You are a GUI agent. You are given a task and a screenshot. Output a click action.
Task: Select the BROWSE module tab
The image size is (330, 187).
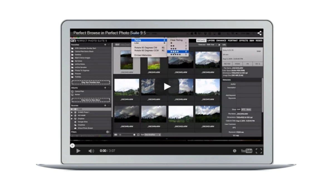coord(201,41)
